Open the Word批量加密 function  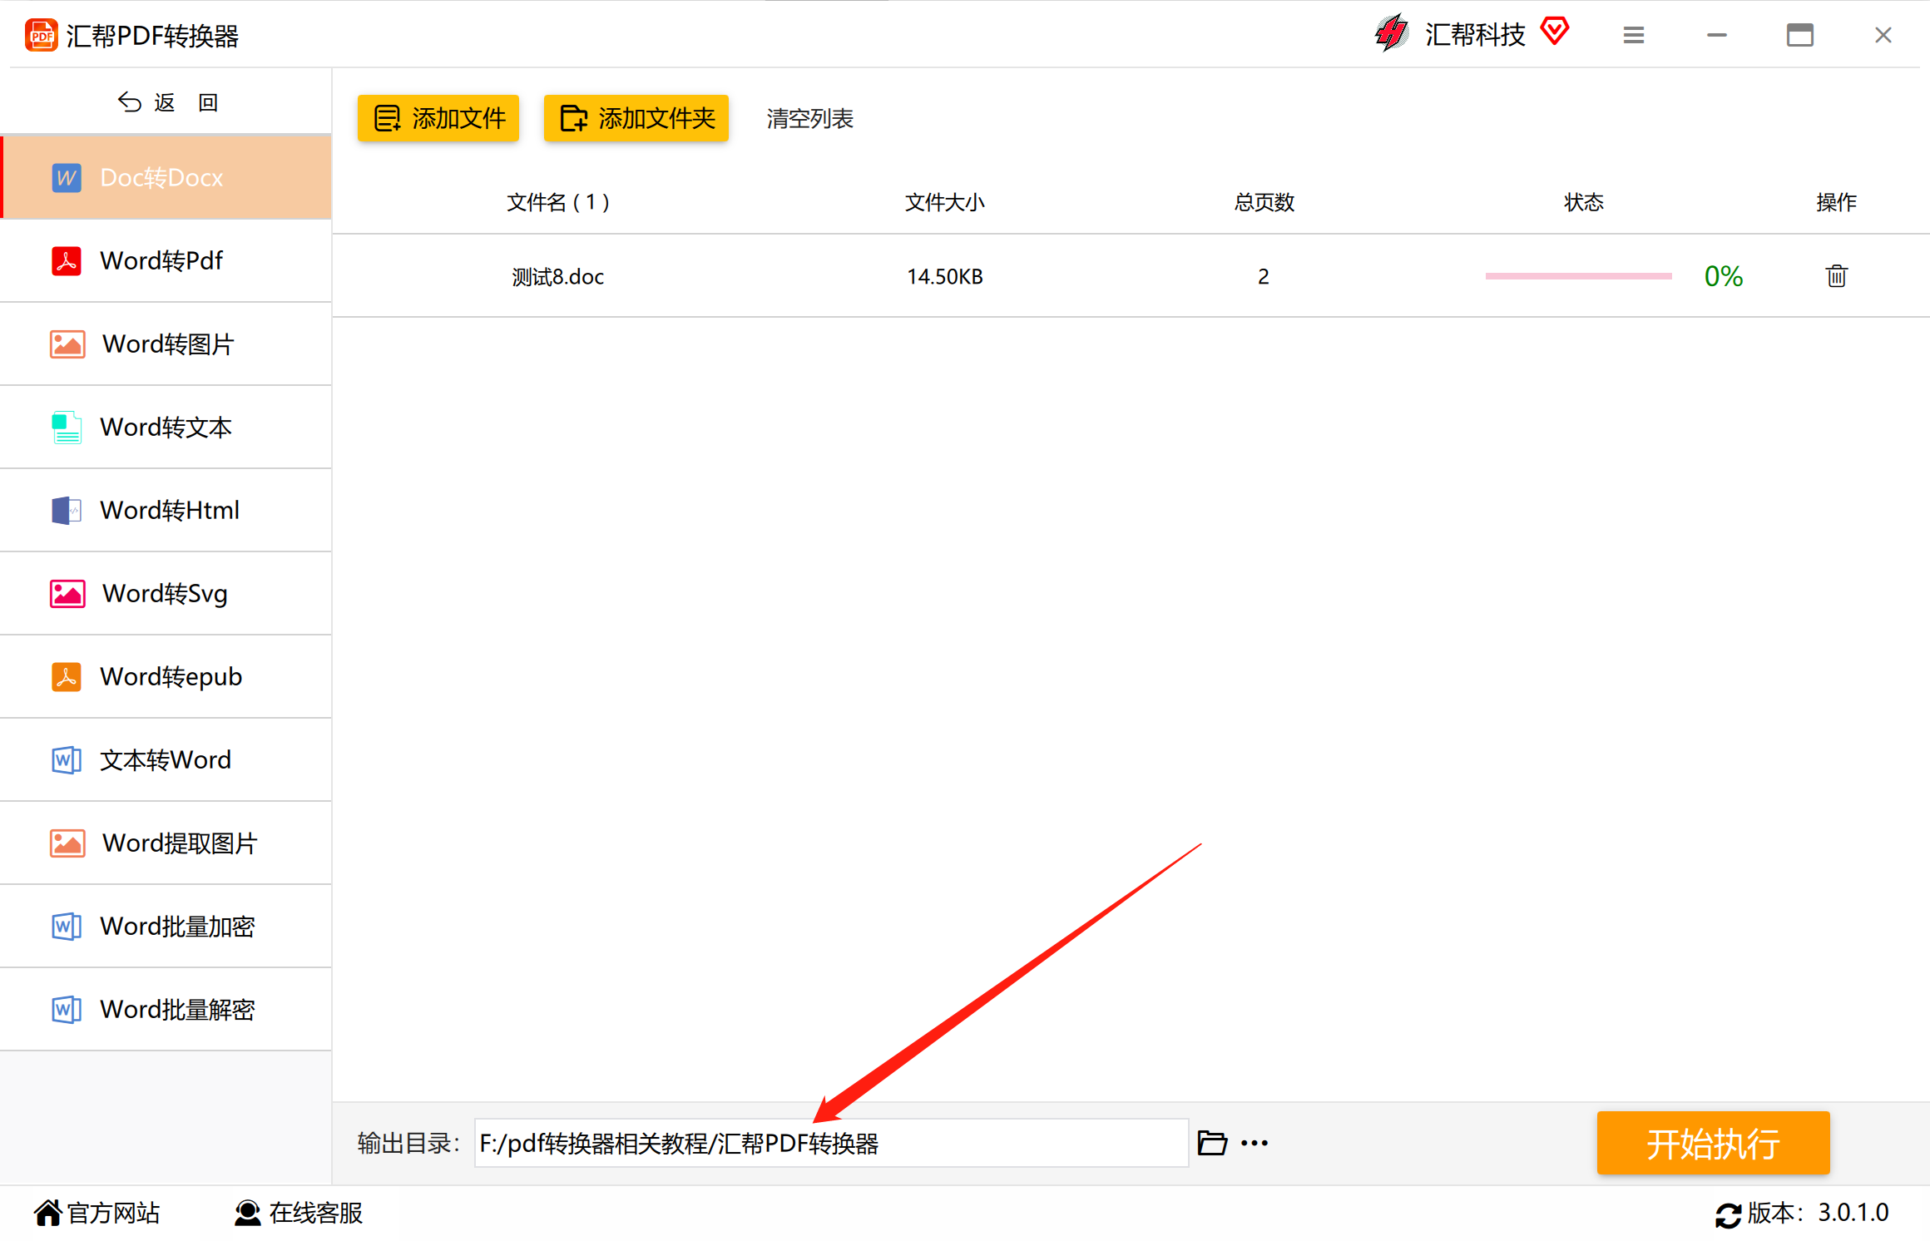click(x=166, y=926)
